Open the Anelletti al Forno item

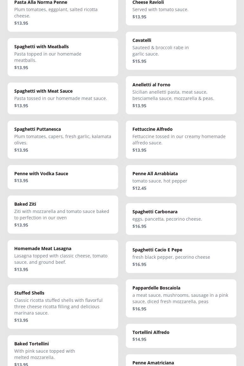point(181,95)
